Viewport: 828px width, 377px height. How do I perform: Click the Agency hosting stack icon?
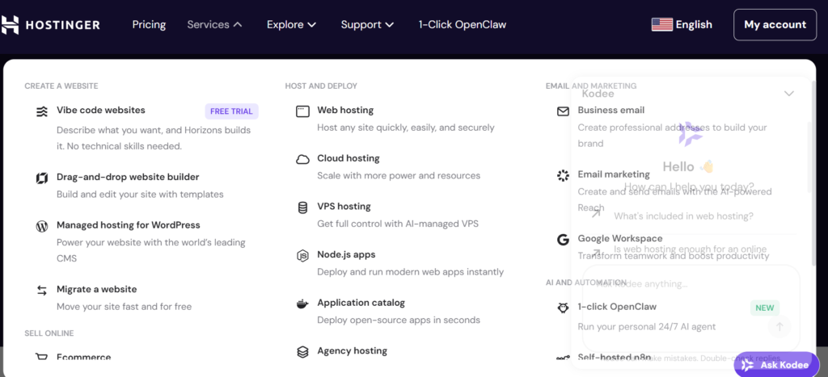[x=302, y=352]
